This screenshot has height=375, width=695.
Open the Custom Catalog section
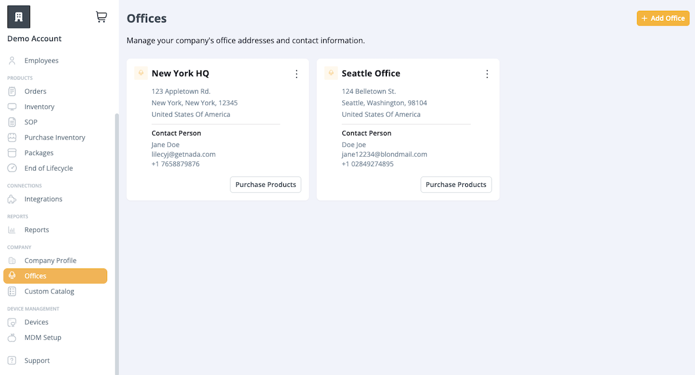pyautogui.click(x=49, y=292)
